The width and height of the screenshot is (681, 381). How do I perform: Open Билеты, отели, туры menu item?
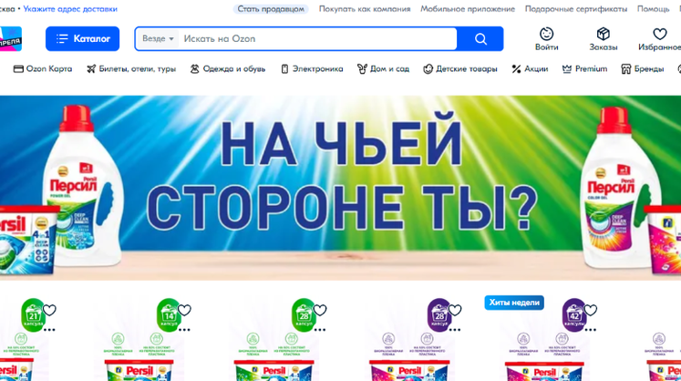tap(131, 68)
